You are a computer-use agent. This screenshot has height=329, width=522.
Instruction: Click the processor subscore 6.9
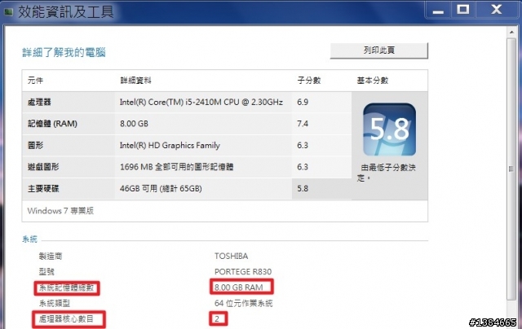303,102
